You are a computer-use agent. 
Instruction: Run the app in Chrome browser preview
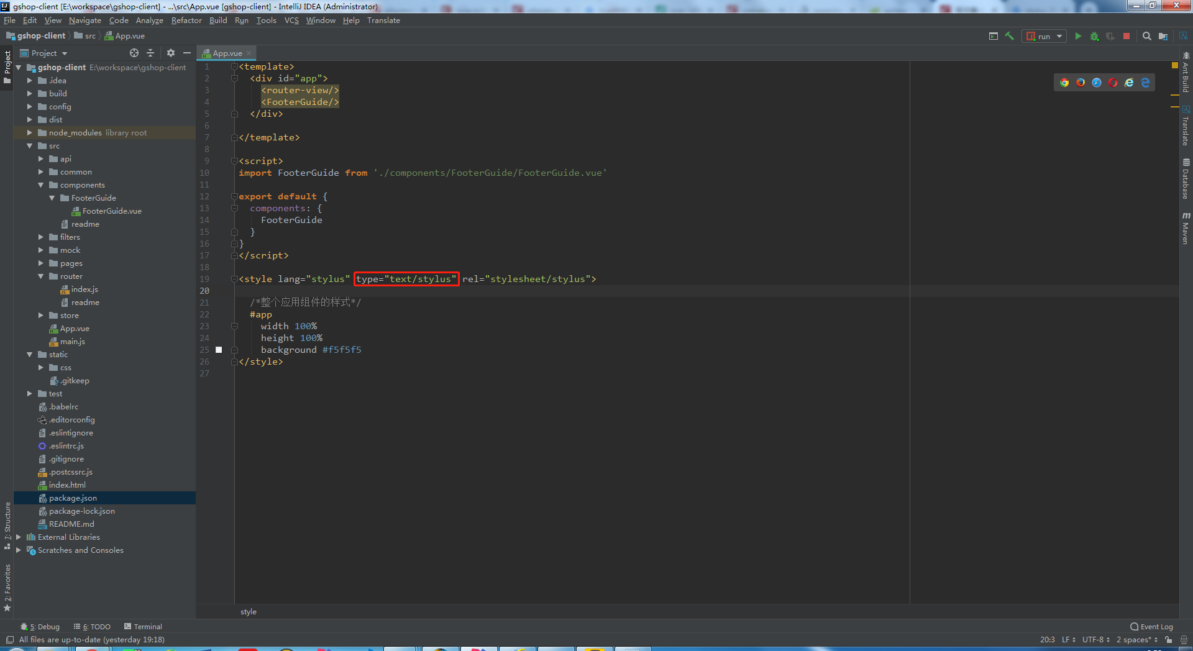1064,83
